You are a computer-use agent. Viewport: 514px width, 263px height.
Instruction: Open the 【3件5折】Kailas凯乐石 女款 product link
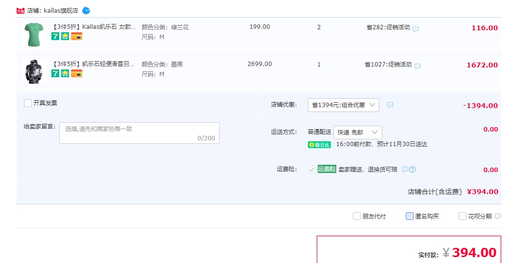tap(94, 27)
